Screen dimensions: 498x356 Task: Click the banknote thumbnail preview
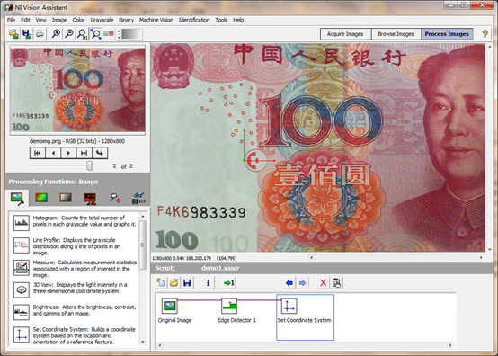coord(77,90)
